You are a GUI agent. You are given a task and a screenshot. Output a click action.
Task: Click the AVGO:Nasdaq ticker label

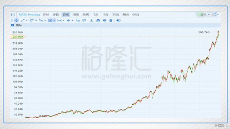pyautogui.click(x=29, y=14)
